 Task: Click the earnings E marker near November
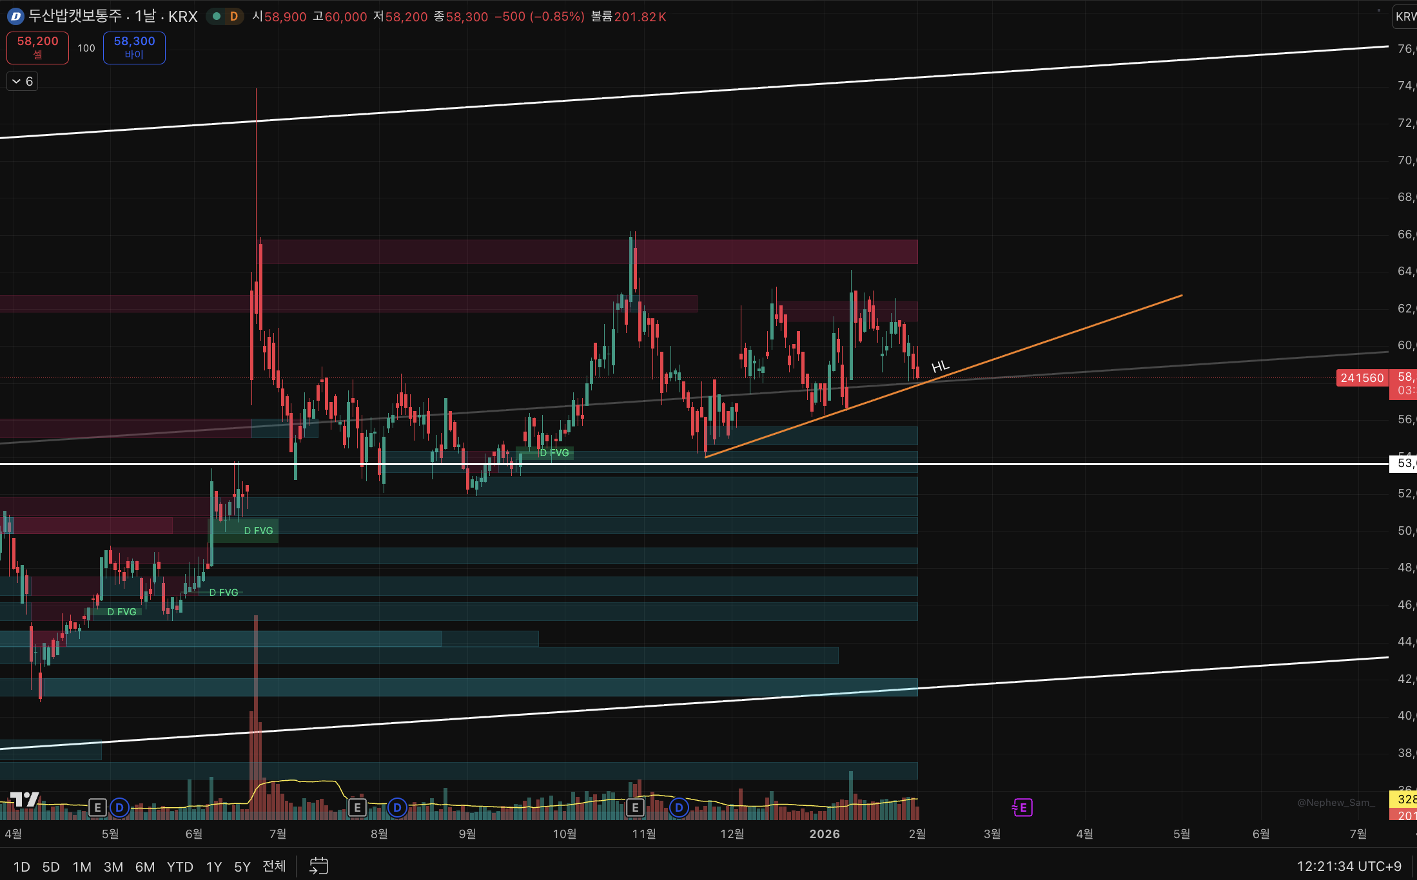[x=635, y=807]
